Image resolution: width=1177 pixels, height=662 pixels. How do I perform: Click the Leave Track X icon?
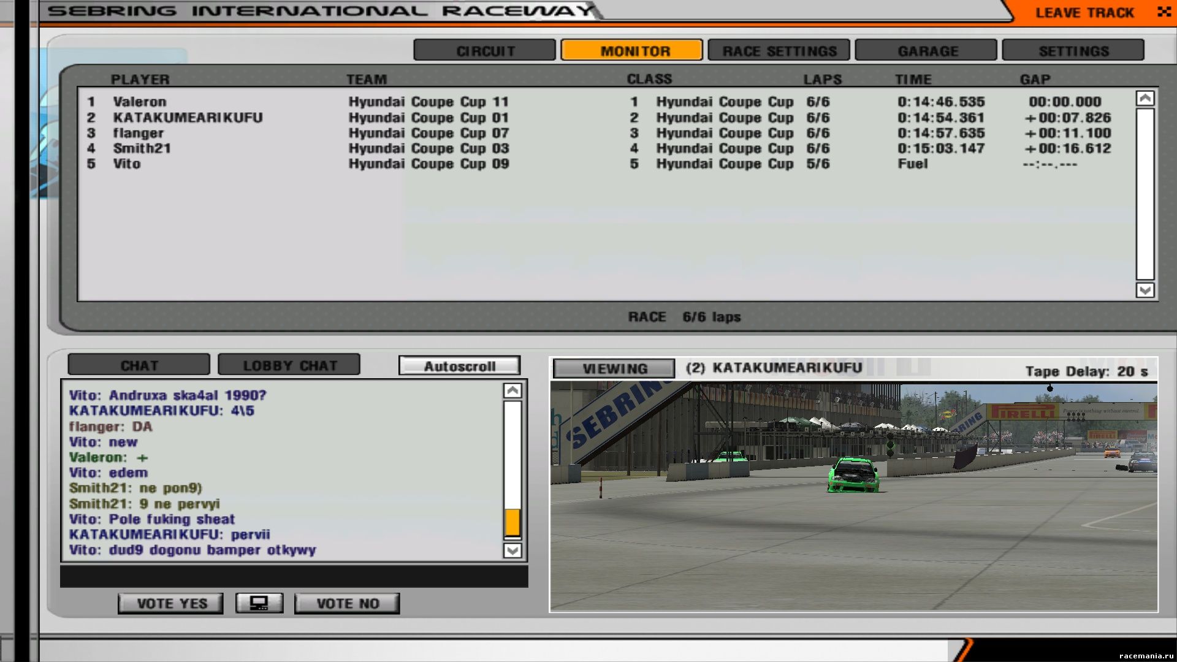(x=1164, y=12)
